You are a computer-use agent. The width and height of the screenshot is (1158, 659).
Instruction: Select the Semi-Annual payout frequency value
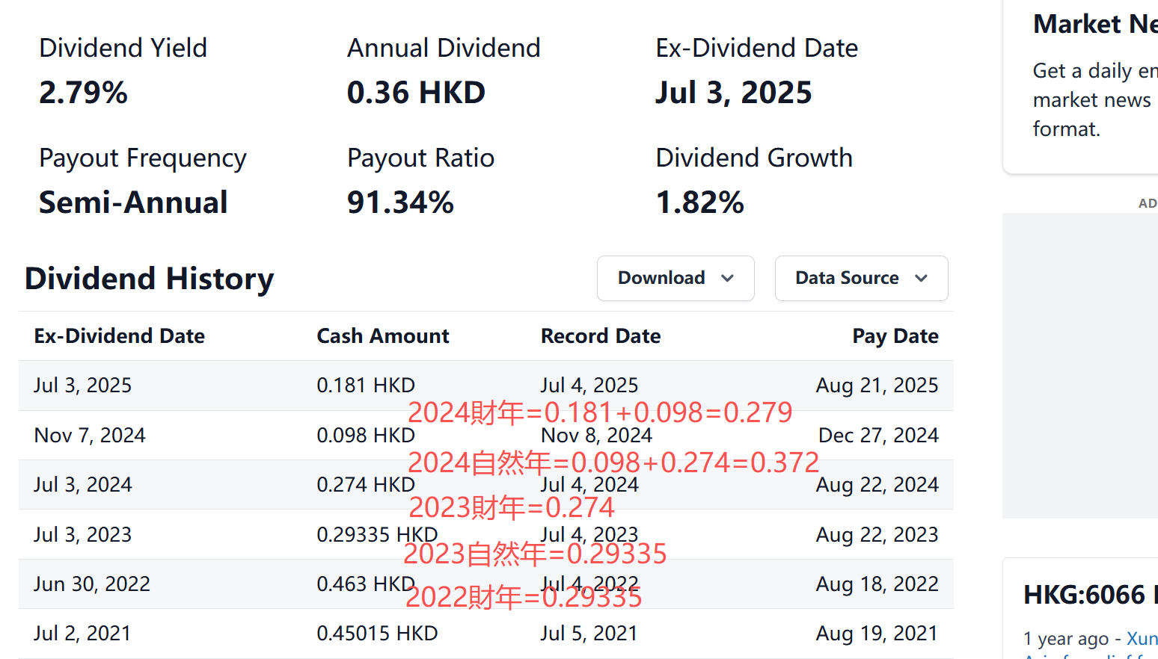tap(133, 202)
